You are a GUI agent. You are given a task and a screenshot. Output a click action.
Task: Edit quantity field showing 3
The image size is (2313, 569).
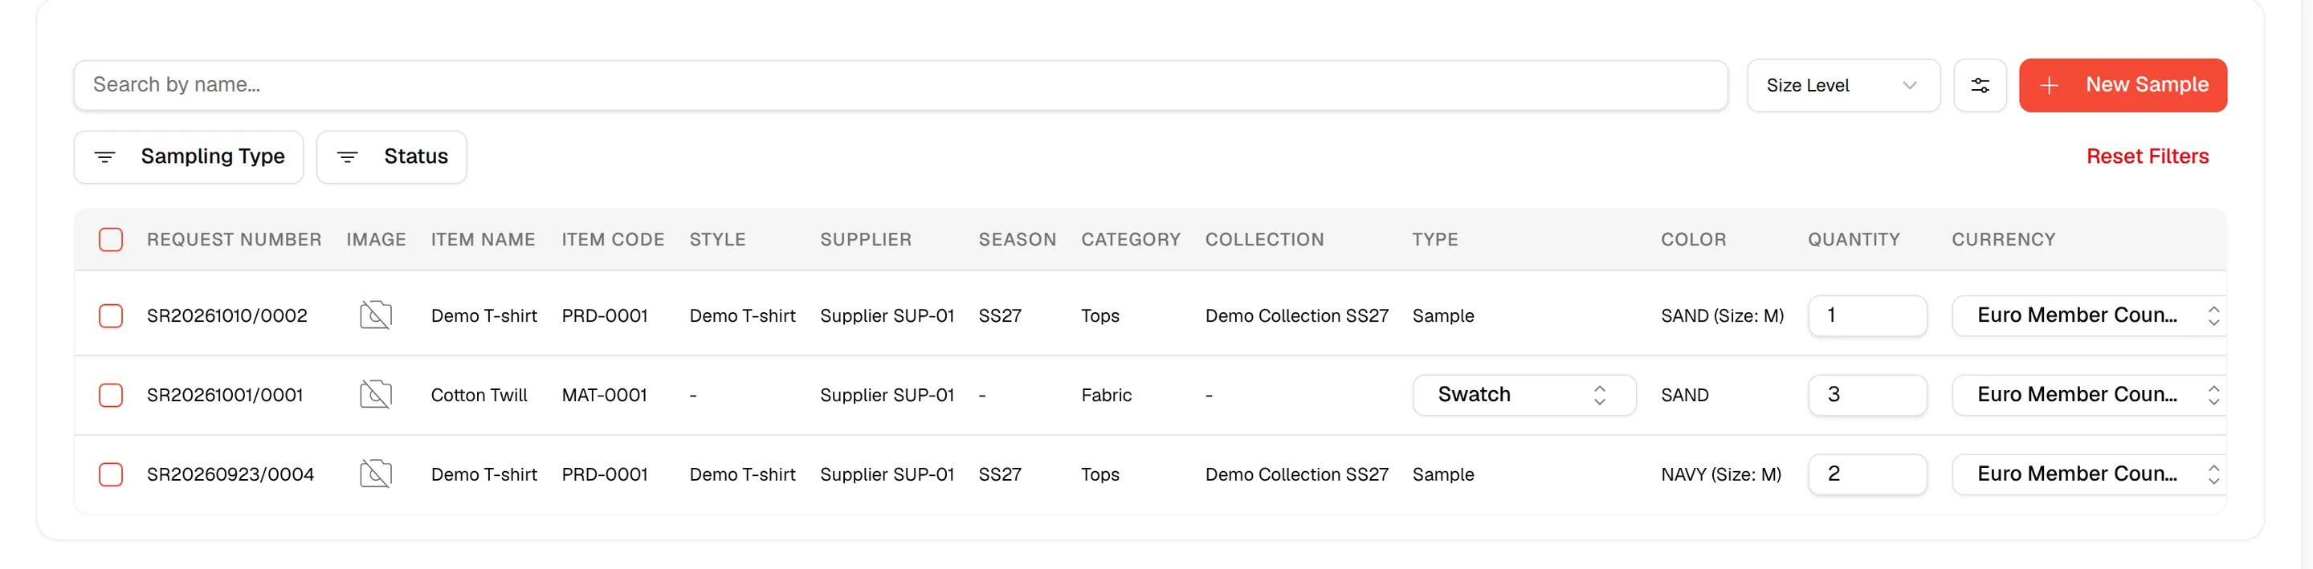(x=1866, y=395)
